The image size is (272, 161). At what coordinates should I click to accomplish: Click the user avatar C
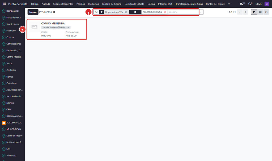(267, 4)
